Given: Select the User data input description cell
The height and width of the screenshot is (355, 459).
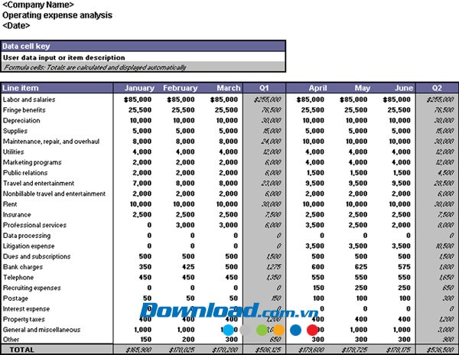Looking at the screenshot, I should (x=64, y=57).
